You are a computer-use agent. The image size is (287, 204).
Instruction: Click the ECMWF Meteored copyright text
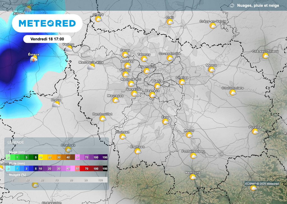tap(262, 184)
